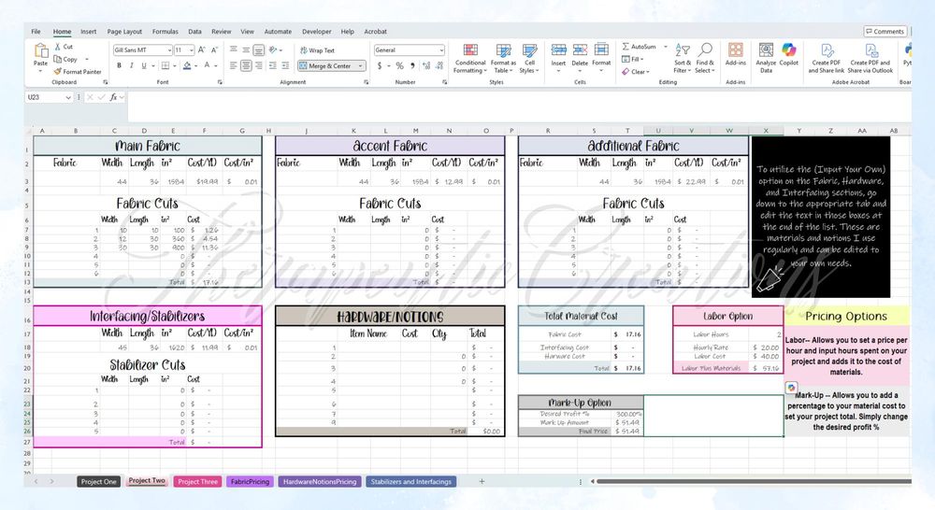Switch to the Insert ribbon tab
Image resolution: width=935 pixels, height=510 pixels.
[88, 32]
